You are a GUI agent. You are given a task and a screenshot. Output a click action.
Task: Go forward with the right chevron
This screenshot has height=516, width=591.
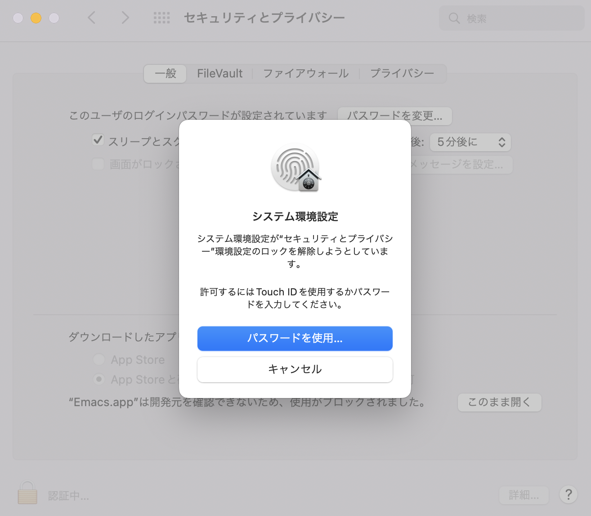tap(125, 18)
